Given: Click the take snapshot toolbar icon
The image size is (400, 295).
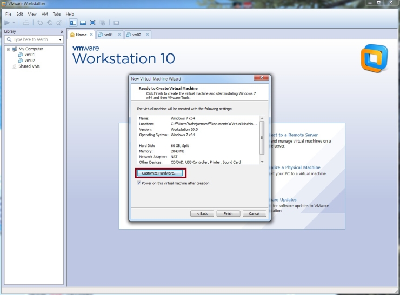Looking at the screenshot, I should click(x=41, y=23).
